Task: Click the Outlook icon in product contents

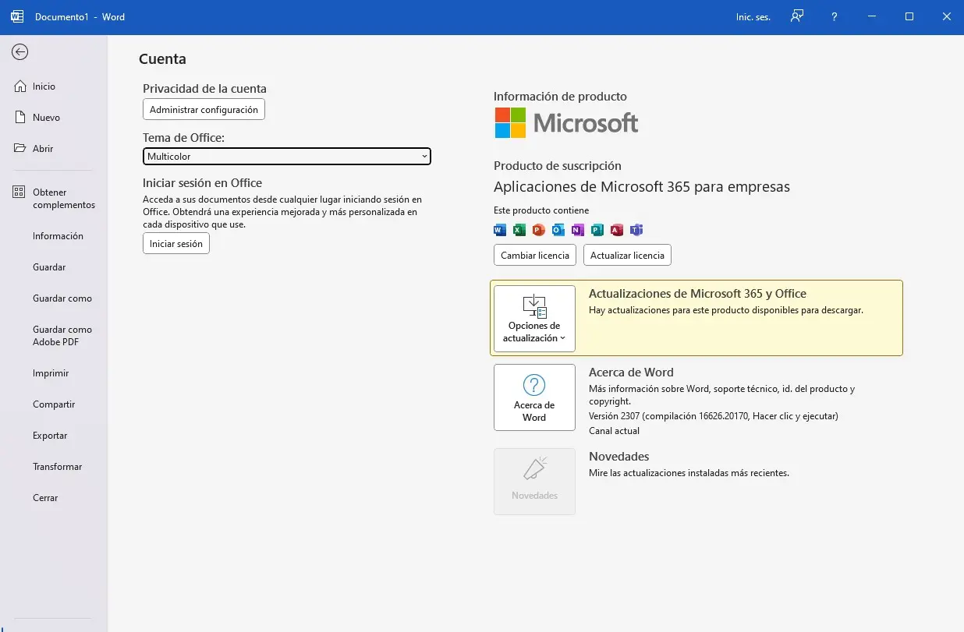Action: pos(558,230)
